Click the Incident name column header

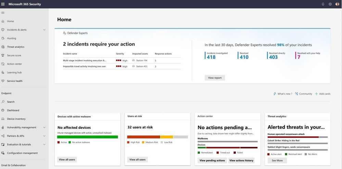[x=70, y=54]
